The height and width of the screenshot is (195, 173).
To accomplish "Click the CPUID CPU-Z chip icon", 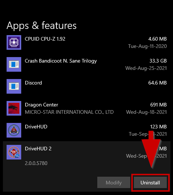I will point(14,42).
